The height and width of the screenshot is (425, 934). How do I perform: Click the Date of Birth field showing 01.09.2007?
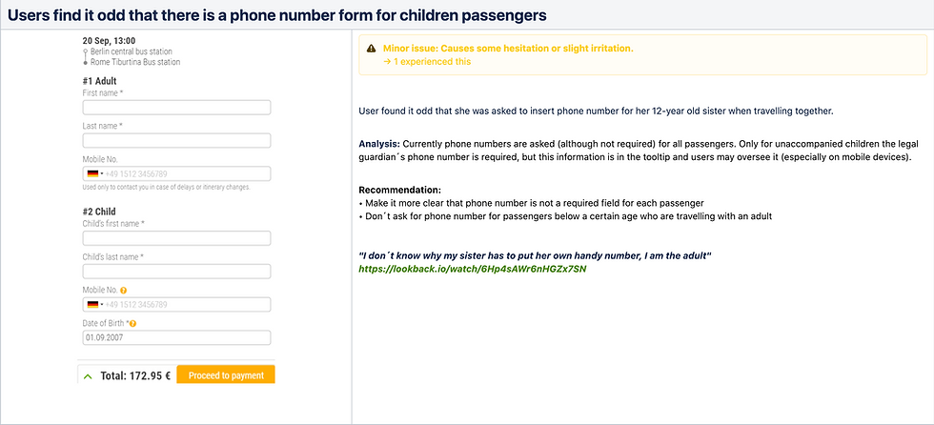click(177, 337)
